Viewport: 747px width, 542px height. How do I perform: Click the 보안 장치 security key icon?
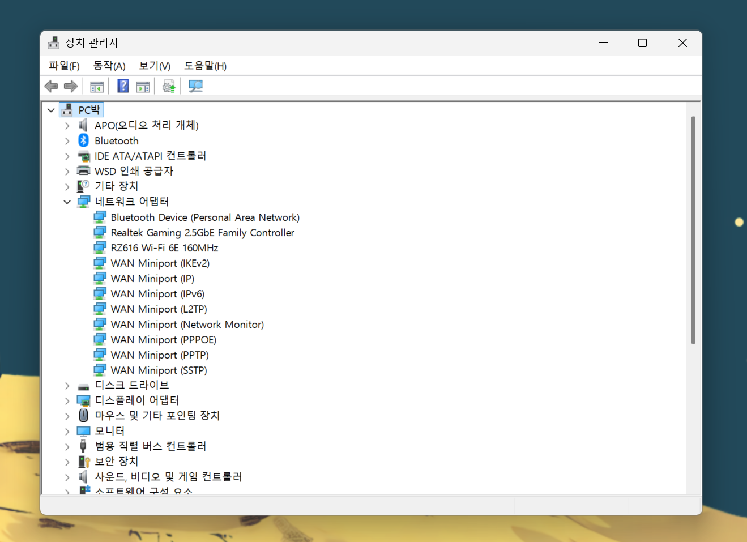[84, 462]
